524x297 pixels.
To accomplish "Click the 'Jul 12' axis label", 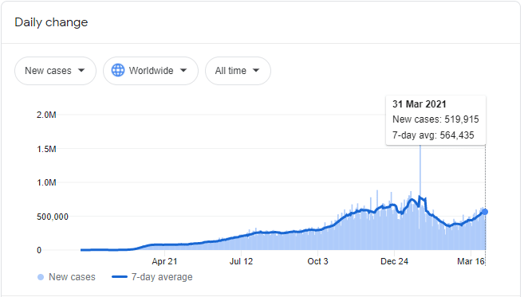I will (241, 261).
